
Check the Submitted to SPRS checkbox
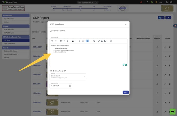pyautogui.click(x=51, y=31)
